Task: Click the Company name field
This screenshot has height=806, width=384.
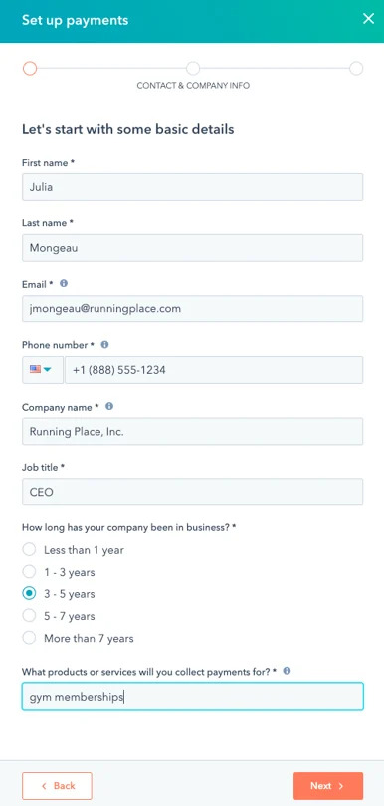Action: point(192,431)
